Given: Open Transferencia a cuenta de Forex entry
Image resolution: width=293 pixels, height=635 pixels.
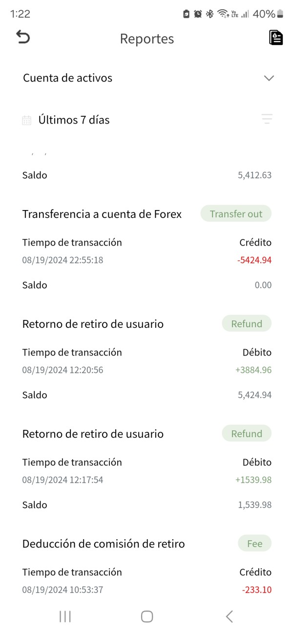Looking at the screenshot, I should pyautogui.click(x=102, y=214).
